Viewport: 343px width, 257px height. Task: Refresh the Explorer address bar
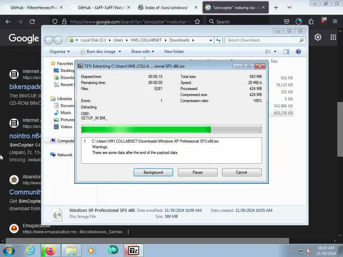(218, 40)
